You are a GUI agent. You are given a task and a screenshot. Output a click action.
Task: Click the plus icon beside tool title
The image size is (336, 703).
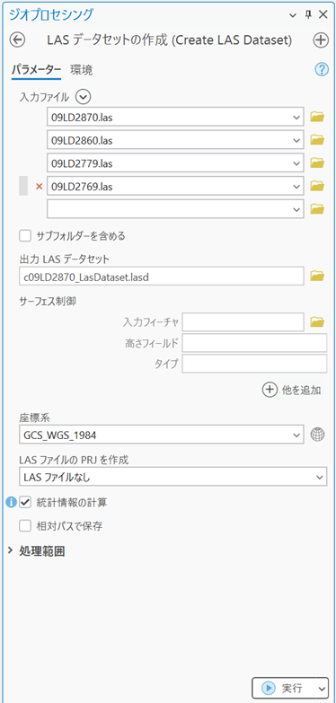[321, 40]
